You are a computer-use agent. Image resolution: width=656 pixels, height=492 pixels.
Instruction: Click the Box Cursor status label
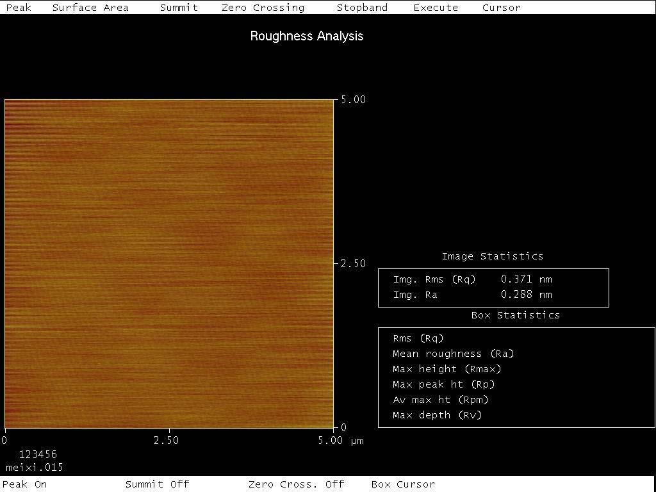pyautogui.click(x=403, y=484)
